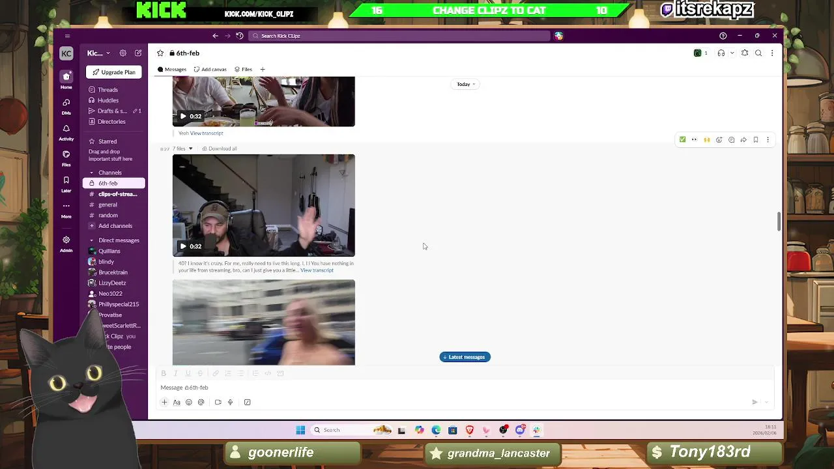Open More in left rail
834x469 pixels.
(x=66, y=209)
